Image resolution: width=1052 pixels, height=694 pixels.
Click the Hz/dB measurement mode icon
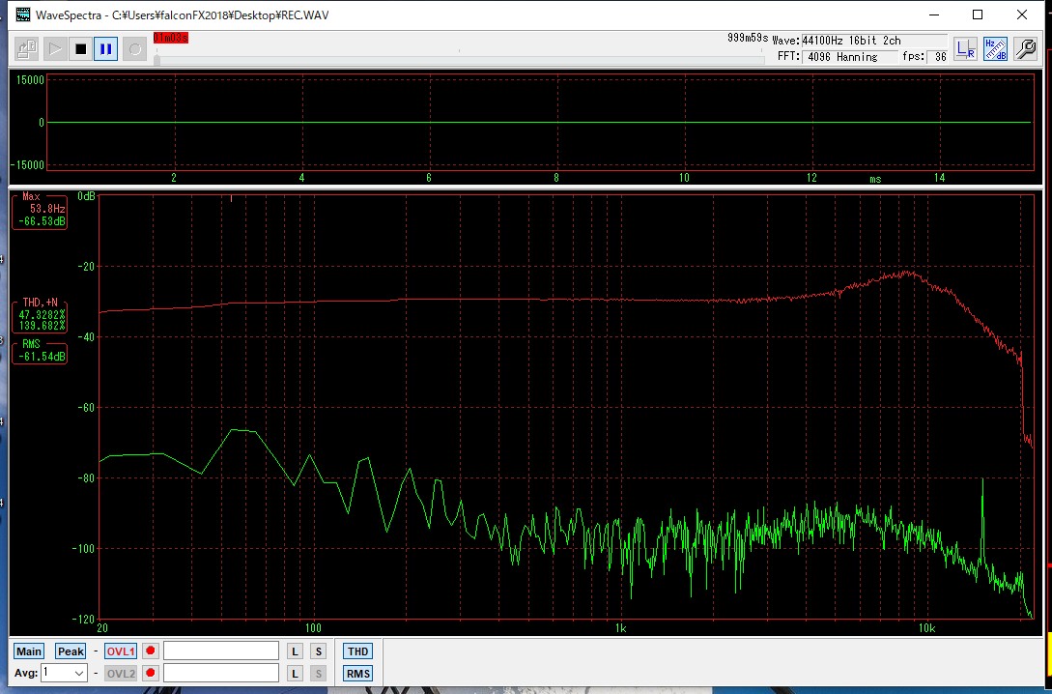coord(995,49)
